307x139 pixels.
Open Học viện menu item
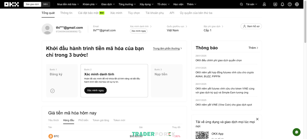[178, 4]
